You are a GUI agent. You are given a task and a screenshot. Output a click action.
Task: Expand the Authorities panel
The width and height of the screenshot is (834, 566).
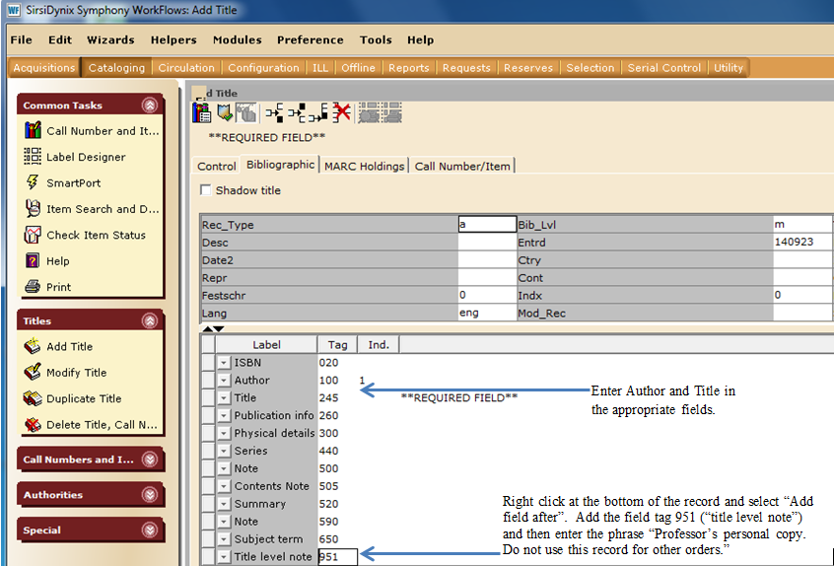click(x=150, y=495)
